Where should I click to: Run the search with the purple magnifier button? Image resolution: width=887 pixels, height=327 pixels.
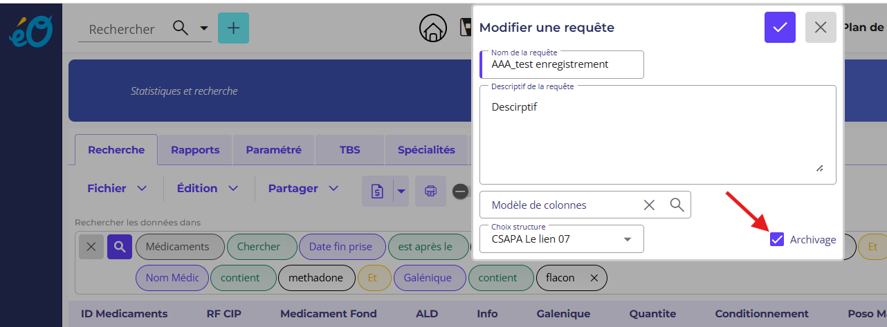[119, 247]
